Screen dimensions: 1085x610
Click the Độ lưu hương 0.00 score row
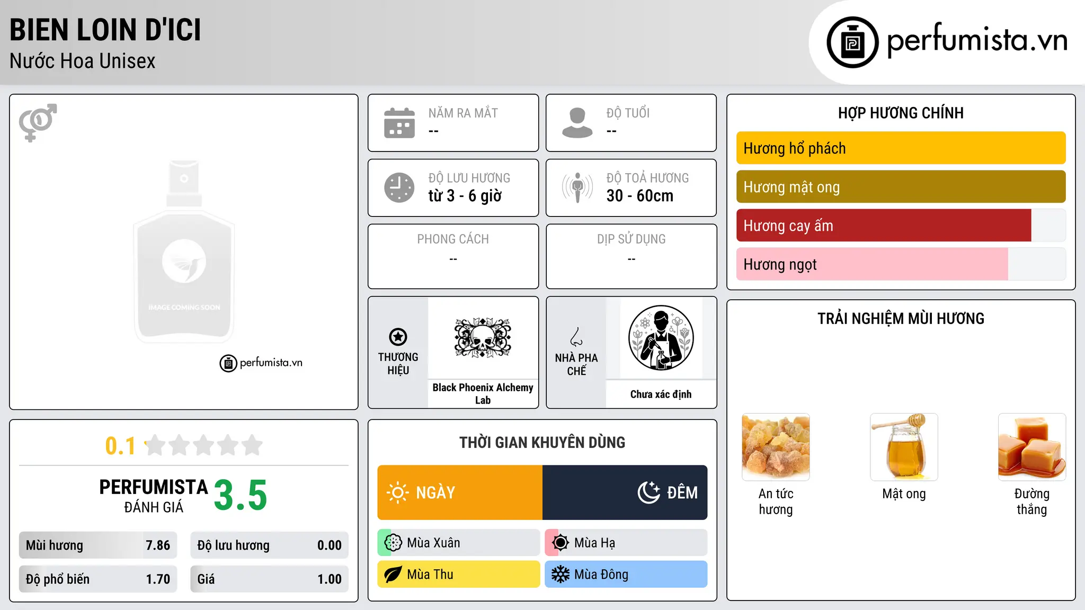coord(270,545)
